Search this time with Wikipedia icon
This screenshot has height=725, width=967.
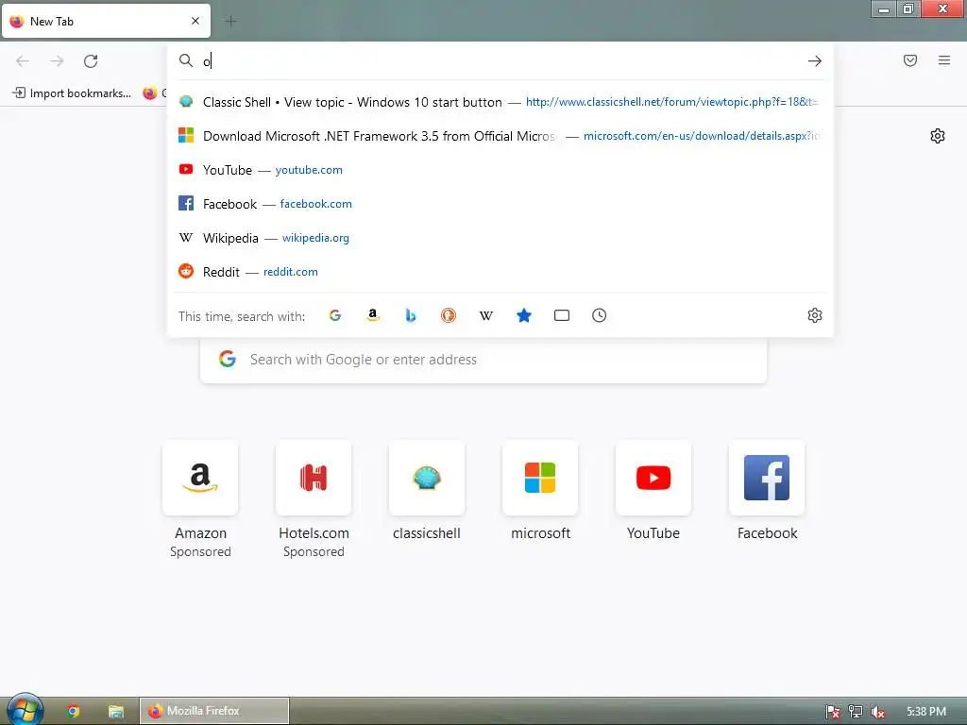pos(486,315)
